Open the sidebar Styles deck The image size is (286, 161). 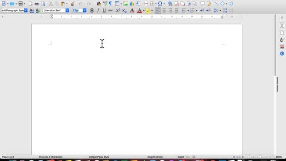point(282,40)
